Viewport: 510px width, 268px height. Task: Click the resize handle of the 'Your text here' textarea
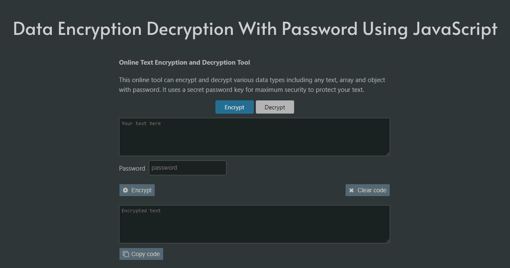pos(387,153)
